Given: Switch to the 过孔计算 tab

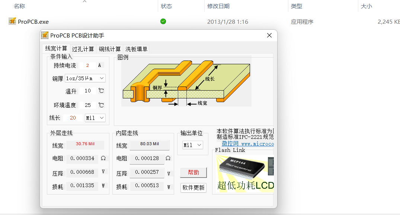Looking at the screenshot, I should 83,49.
